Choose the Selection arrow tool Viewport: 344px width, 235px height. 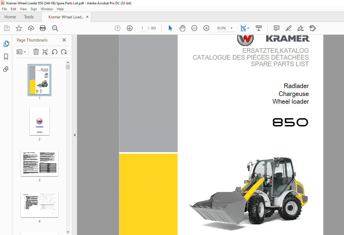[x=170, y=28]
